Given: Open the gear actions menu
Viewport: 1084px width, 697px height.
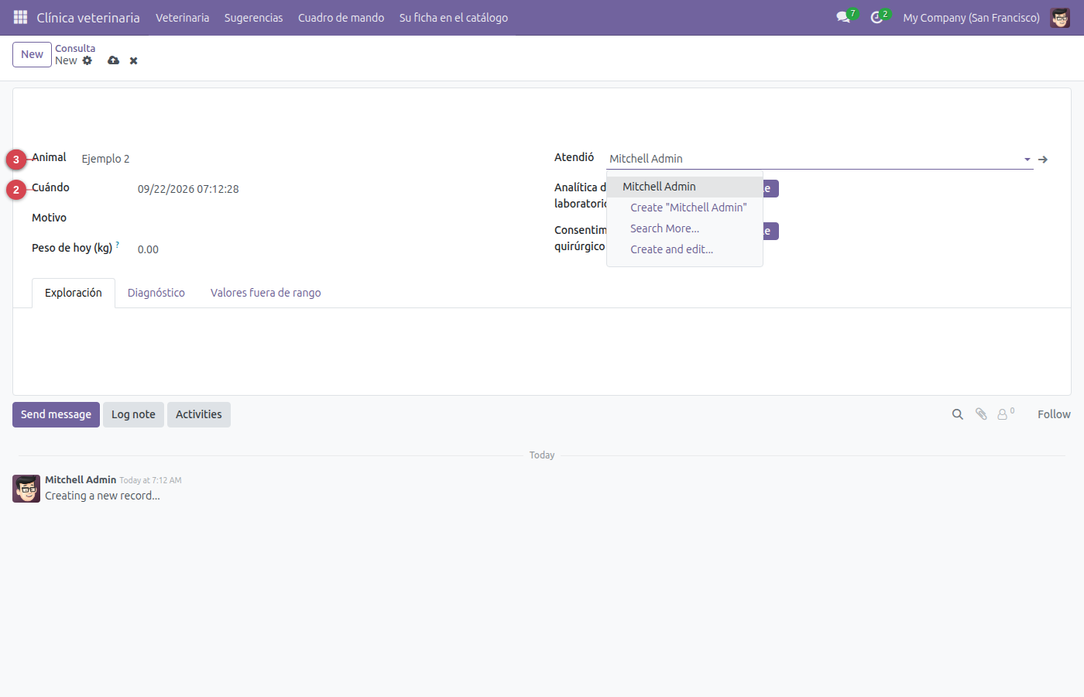Looking at the screenshot, I should click(87, 60).
